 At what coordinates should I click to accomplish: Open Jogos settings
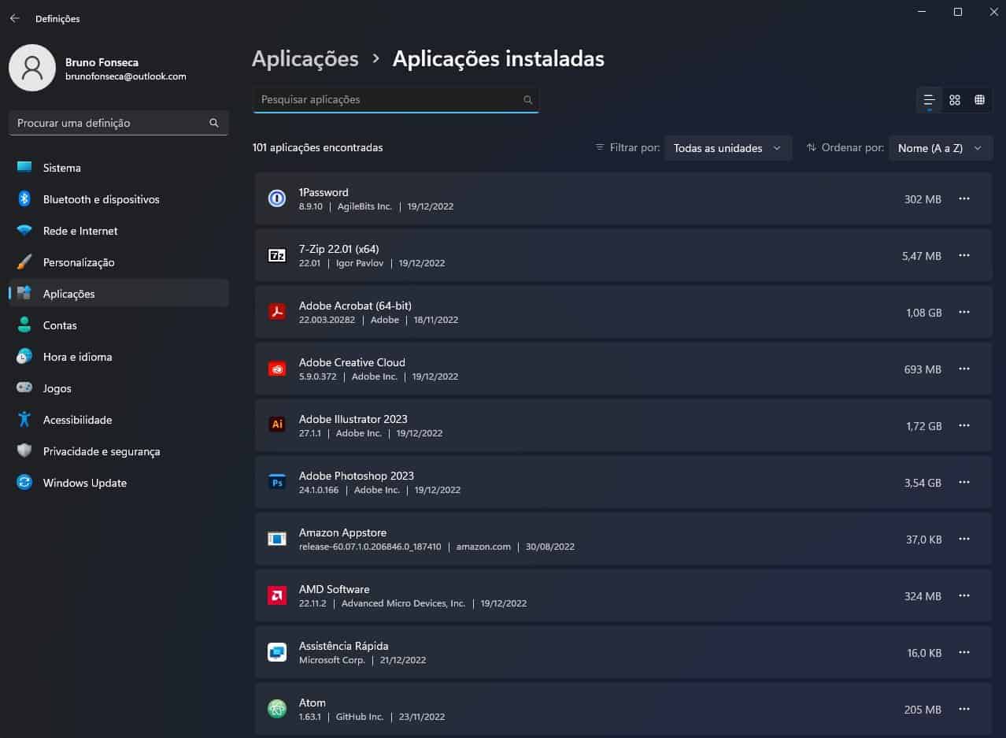pyautogui.click(x=118, y=388)
